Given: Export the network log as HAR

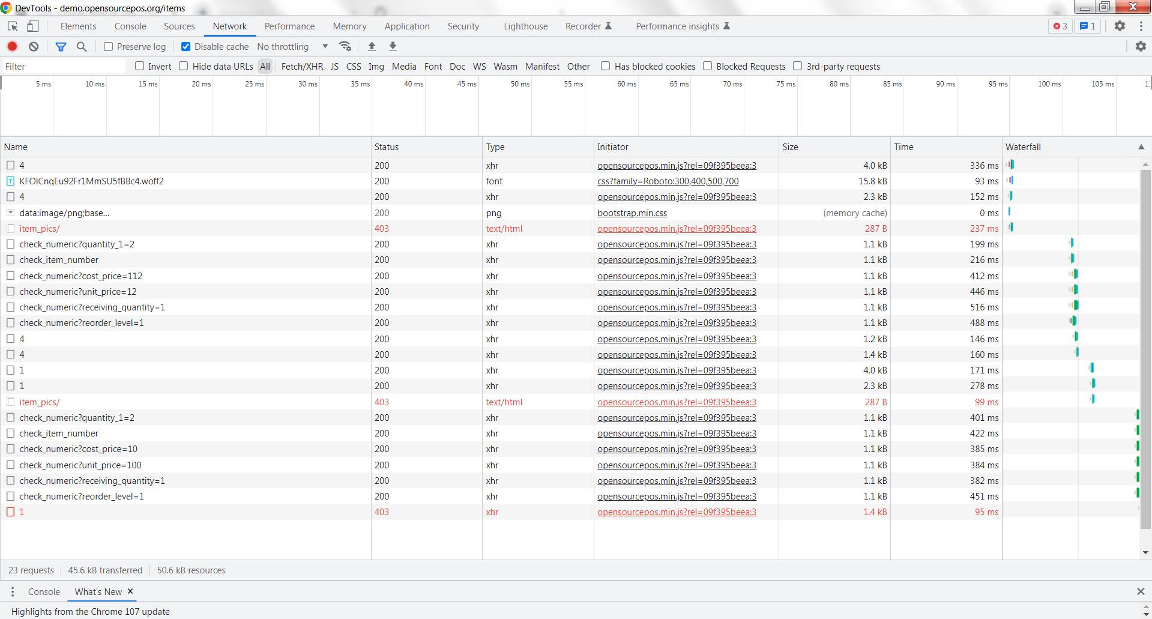Looking at the screenshot, I should [393, 46].
